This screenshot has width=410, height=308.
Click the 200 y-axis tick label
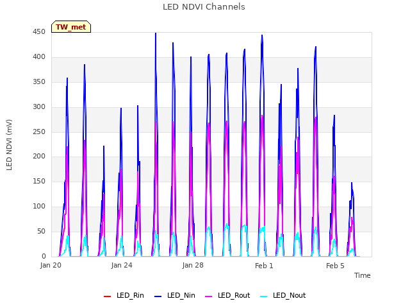click(x=39, y=157)
